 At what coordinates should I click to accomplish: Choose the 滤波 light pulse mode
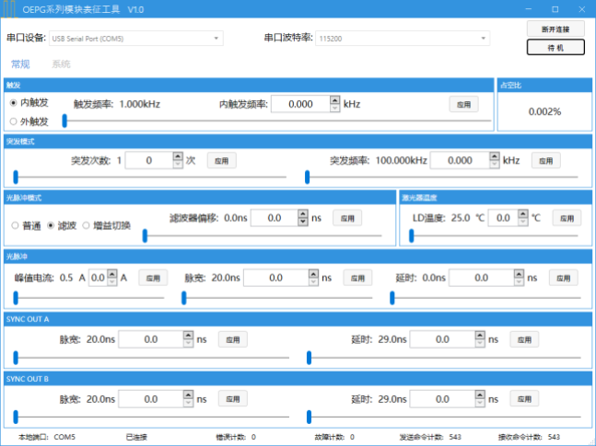[x=51, y=225]
